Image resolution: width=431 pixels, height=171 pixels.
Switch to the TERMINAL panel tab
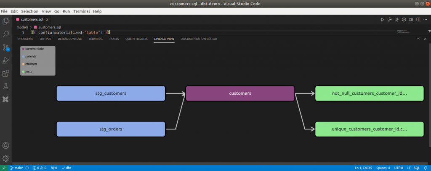(96, 39)
